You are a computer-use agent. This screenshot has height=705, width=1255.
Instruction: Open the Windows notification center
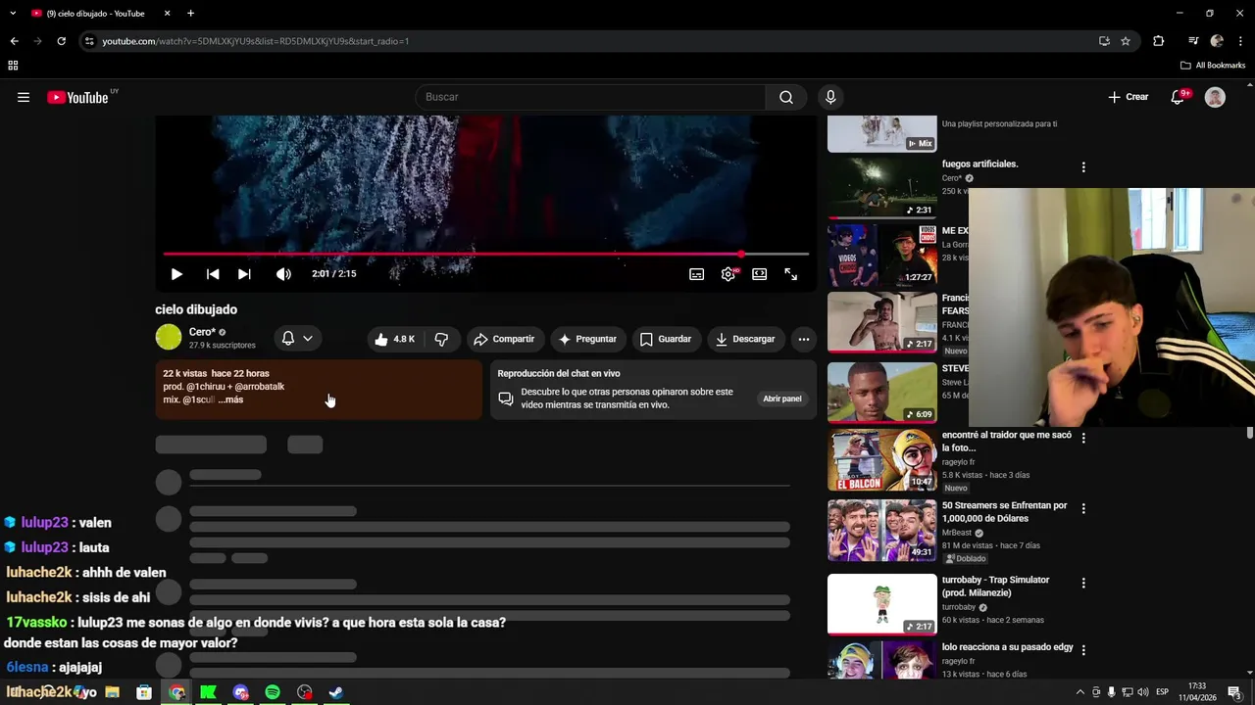tap(1234, 692)
